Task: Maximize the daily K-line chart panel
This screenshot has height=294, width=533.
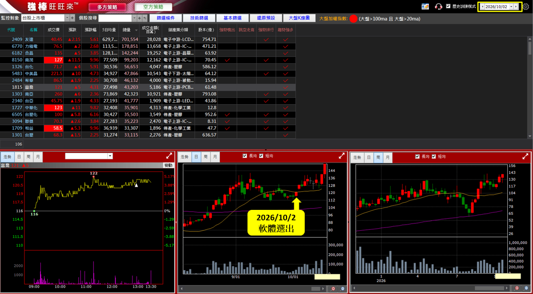Action: [342, 156]
